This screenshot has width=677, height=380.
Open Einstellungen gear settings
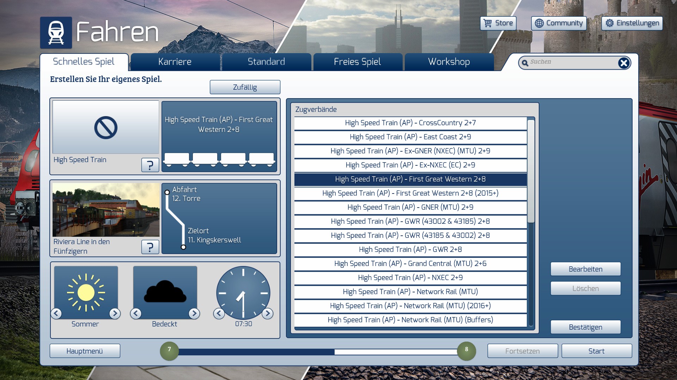coord(632,23)
